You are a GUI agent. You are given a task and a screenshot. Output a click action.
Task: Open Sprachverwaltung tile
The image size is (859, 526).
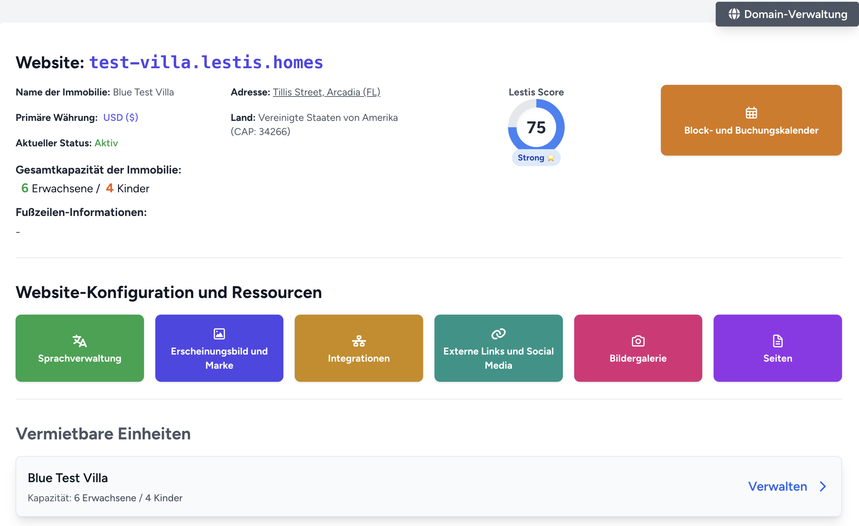[80, 348]
